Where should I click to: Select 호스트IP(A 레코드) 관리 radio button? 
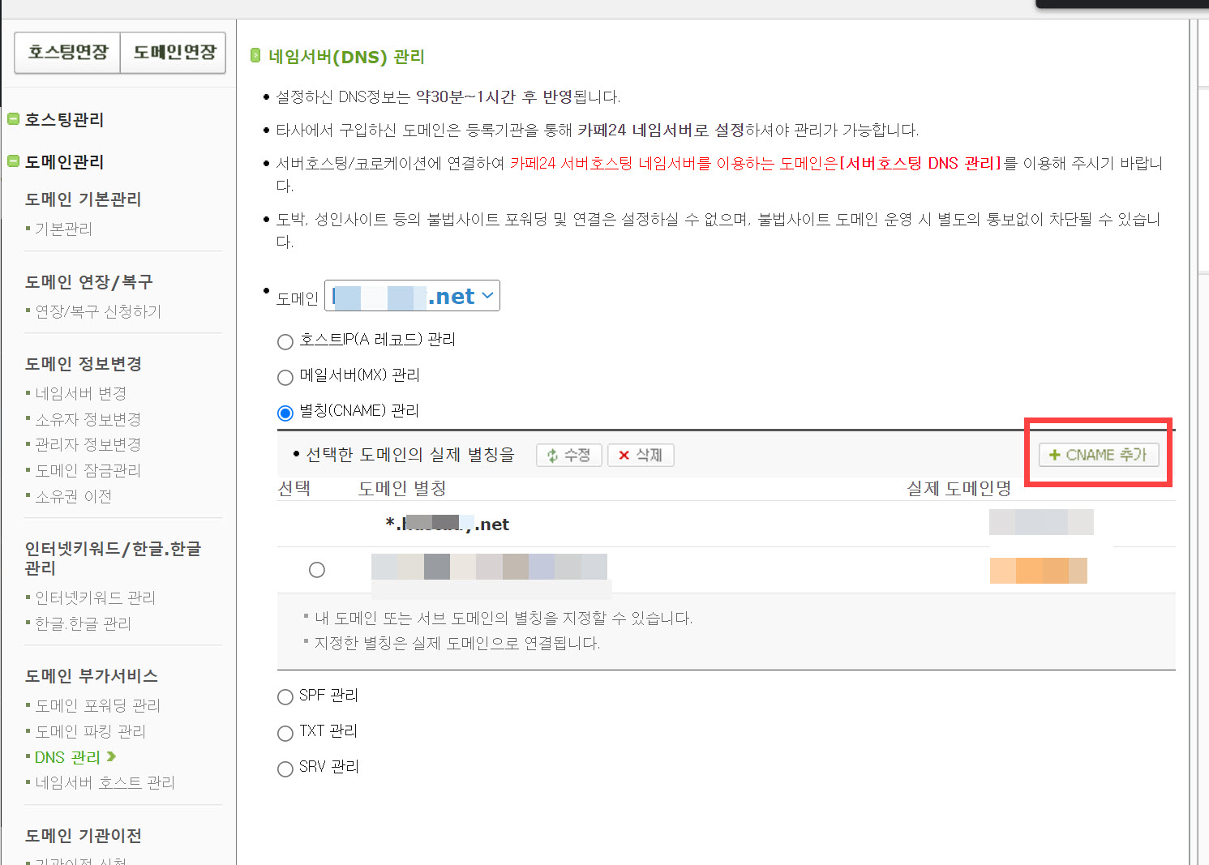click(x=285, y=341)
